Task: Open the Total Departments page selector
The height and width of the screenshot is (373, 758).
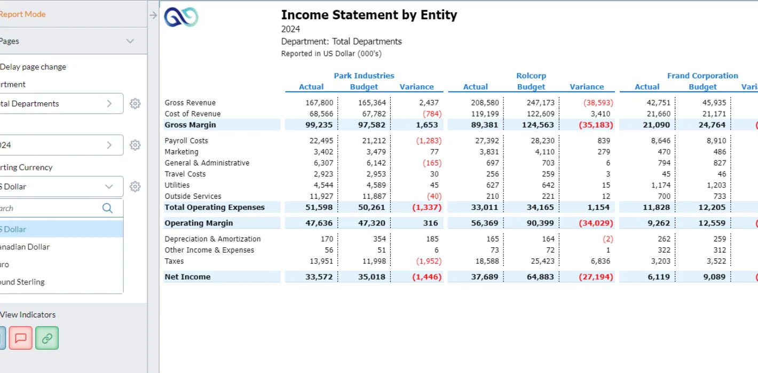Action: pyautogui.click(x=61, y=103)
